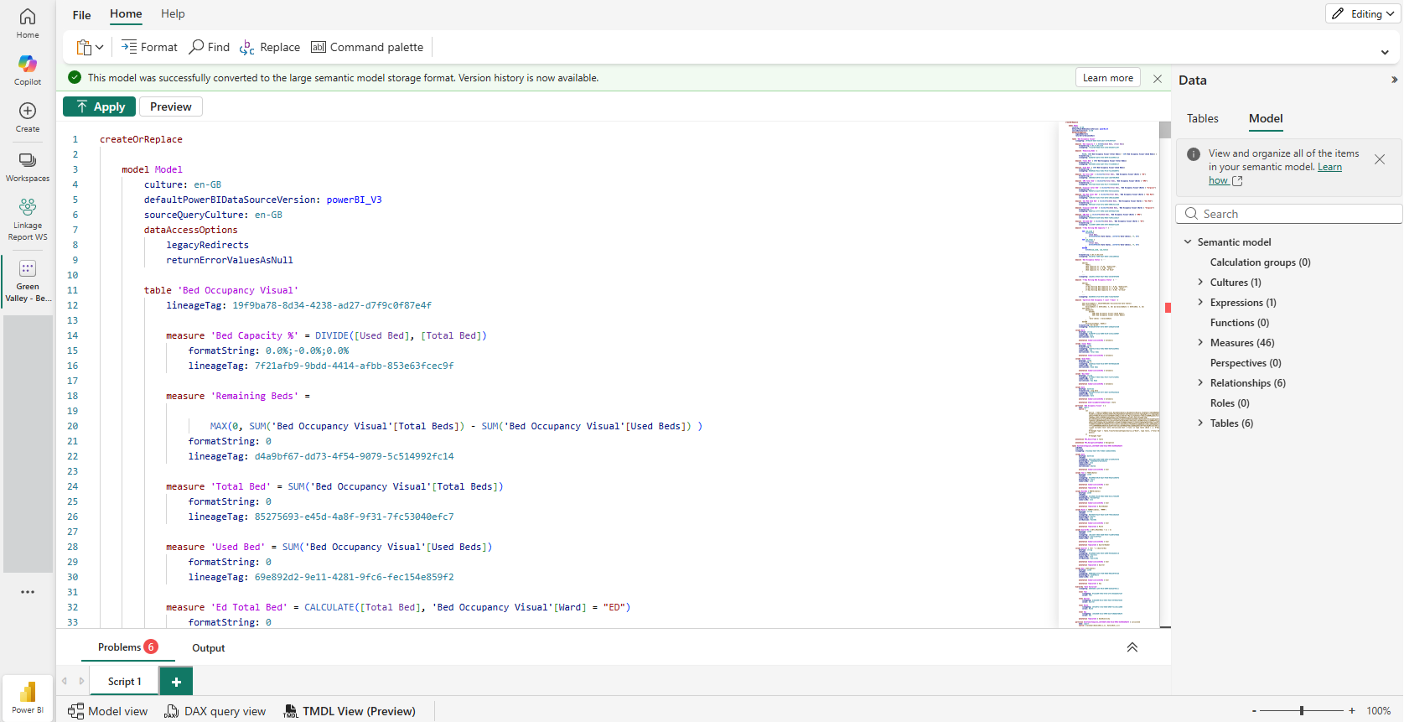Open the Home icon in left navigation
The image size is (1404, 722).
pos(28,23)
